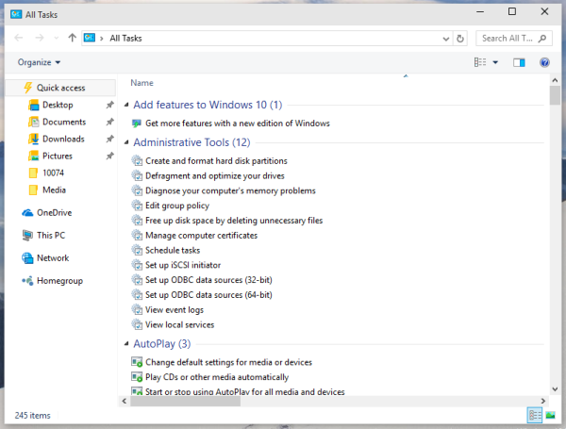Select Administrative Tools (12) group header

[x=191, y=142]
